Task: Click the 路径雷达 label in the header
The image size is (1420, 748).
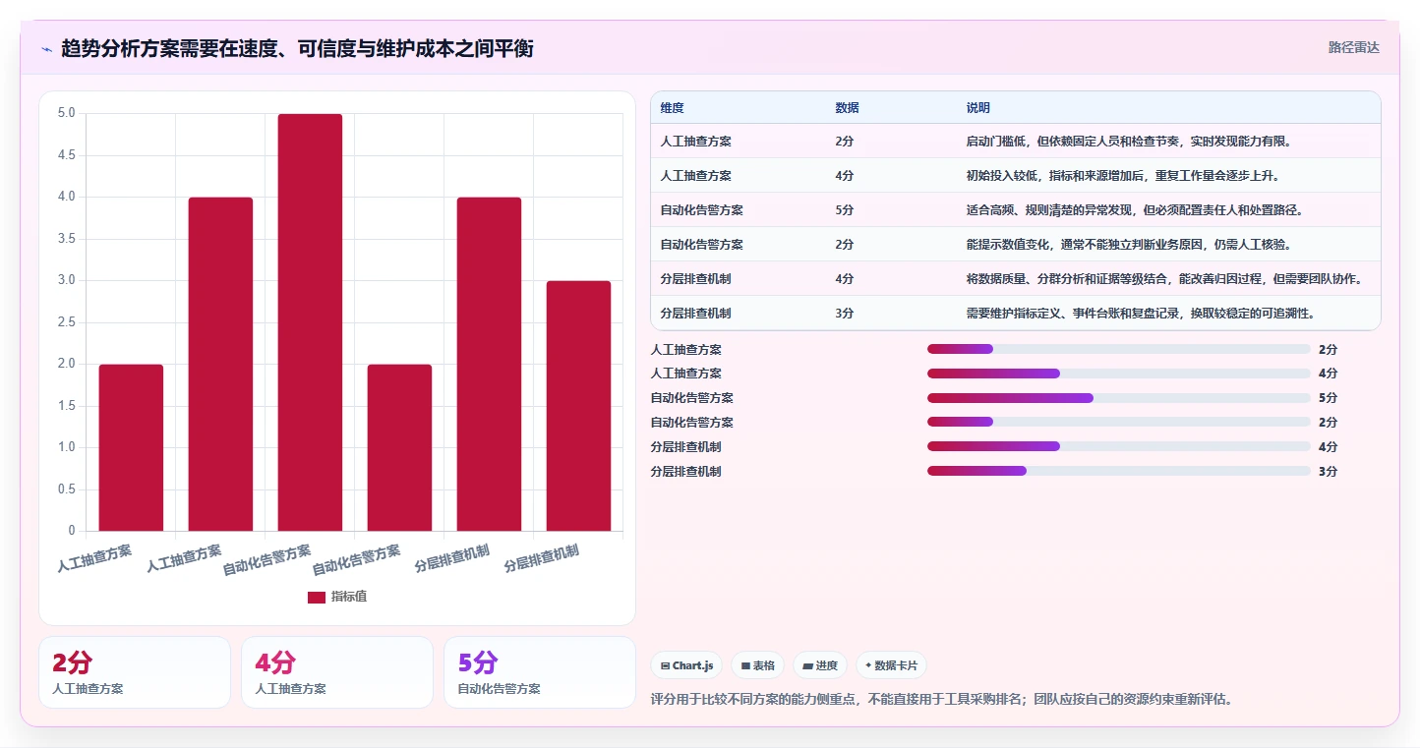Action: click(x=1354, y=47)
